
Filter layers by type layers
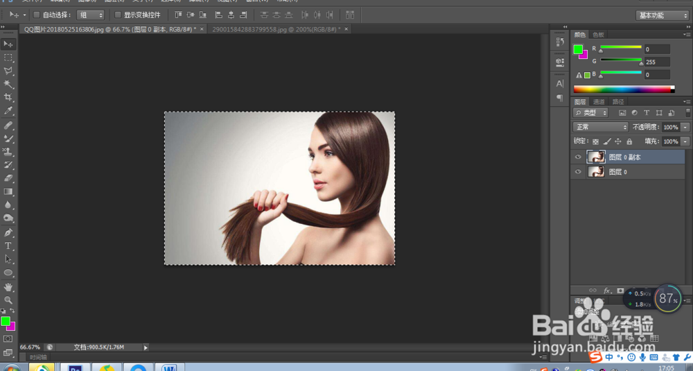point(647,113)
